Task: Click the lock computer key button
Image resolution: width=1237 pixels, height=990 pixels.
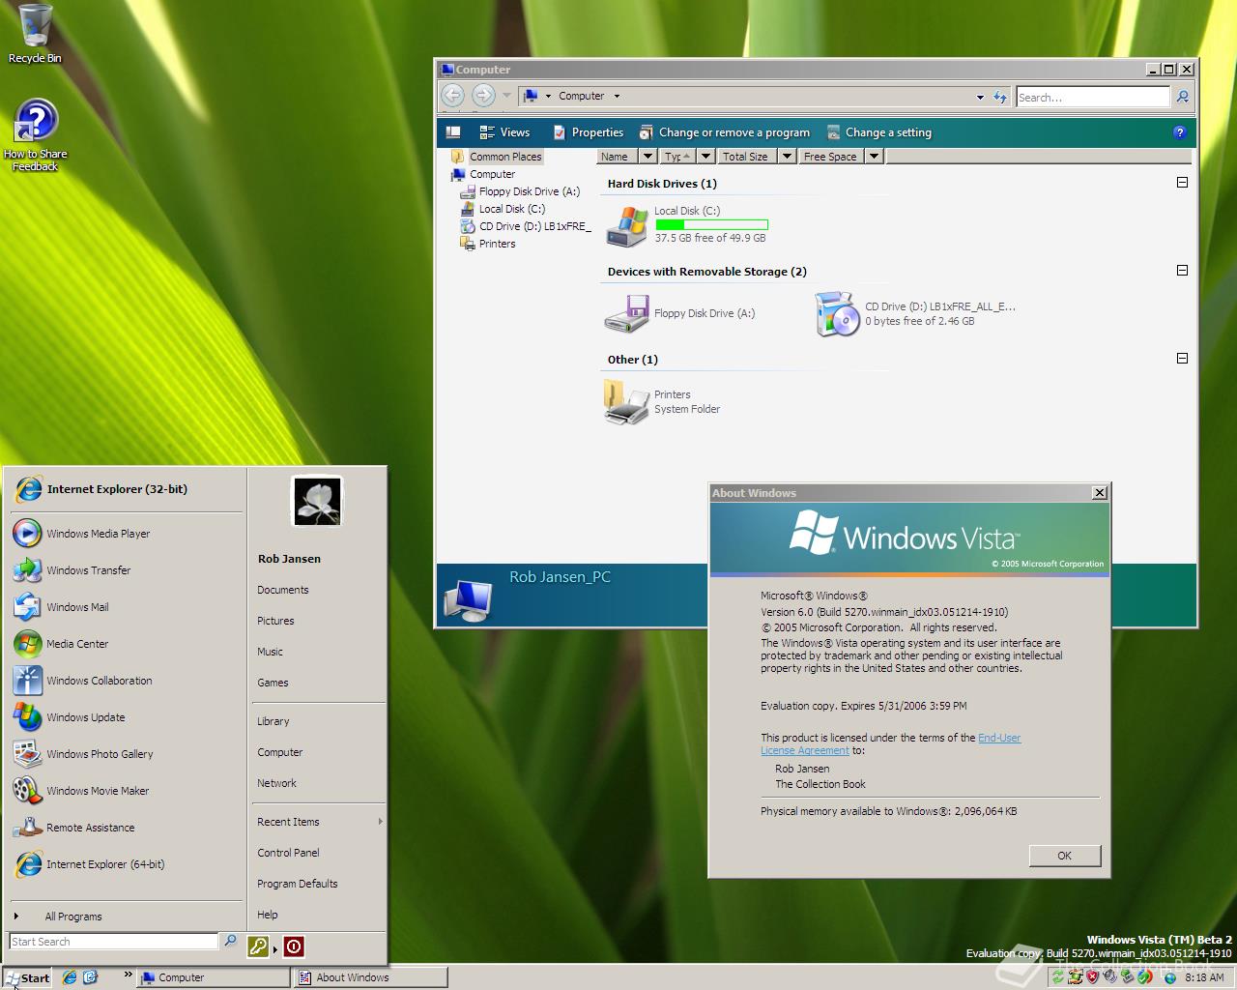Action: [258, 946]
